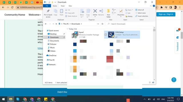Switch to the Home ribbon tab

55,6
